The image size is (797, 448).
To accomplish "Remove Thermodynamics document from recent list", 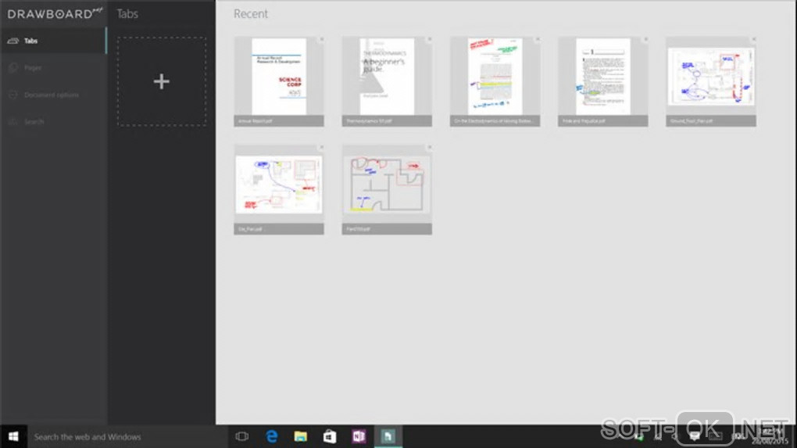I will click(430, 39).
